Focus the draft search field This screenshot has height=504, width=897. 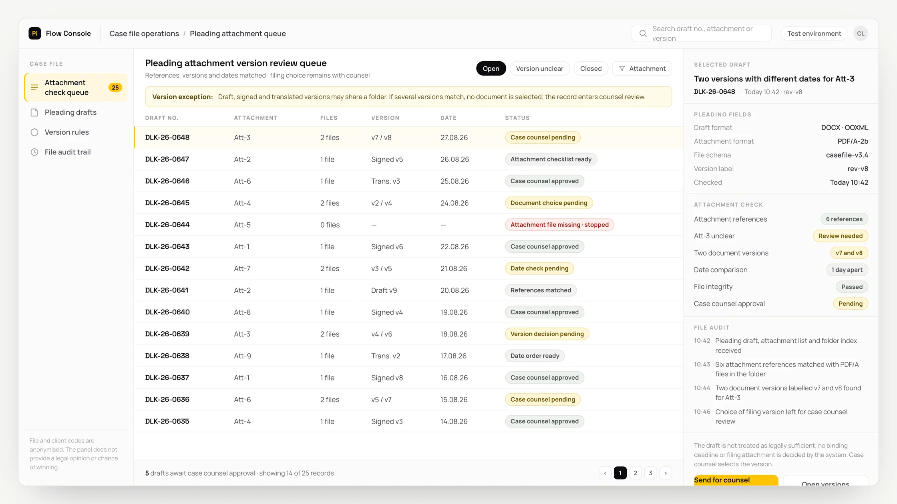coord(702,34)
